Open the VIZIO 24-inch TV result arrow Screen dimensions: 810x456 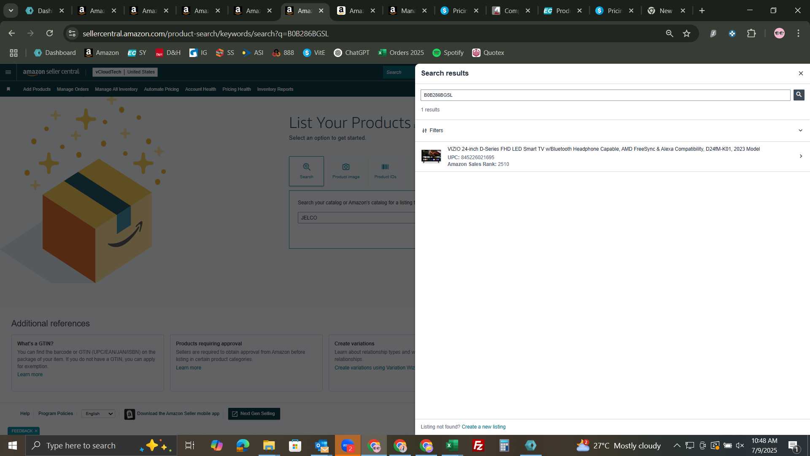pos(801,156)
